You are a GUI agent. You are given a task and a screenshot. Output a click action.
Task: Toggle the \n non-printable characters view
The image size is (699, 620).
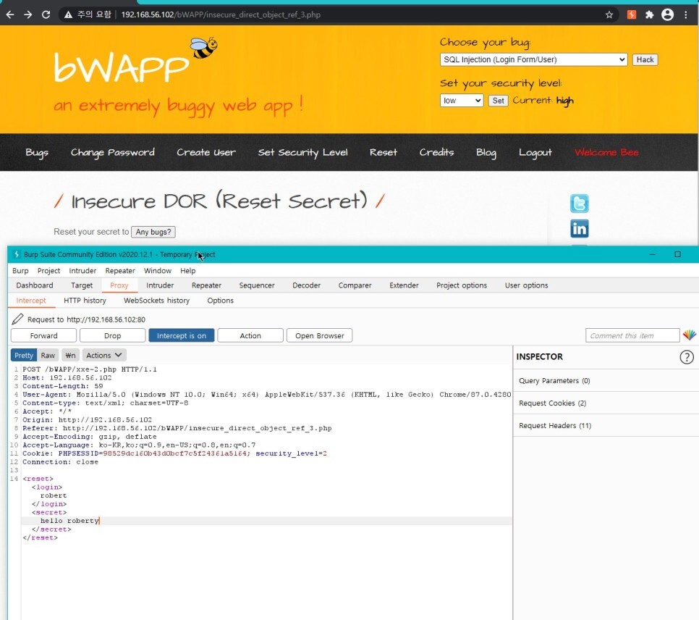70,356
